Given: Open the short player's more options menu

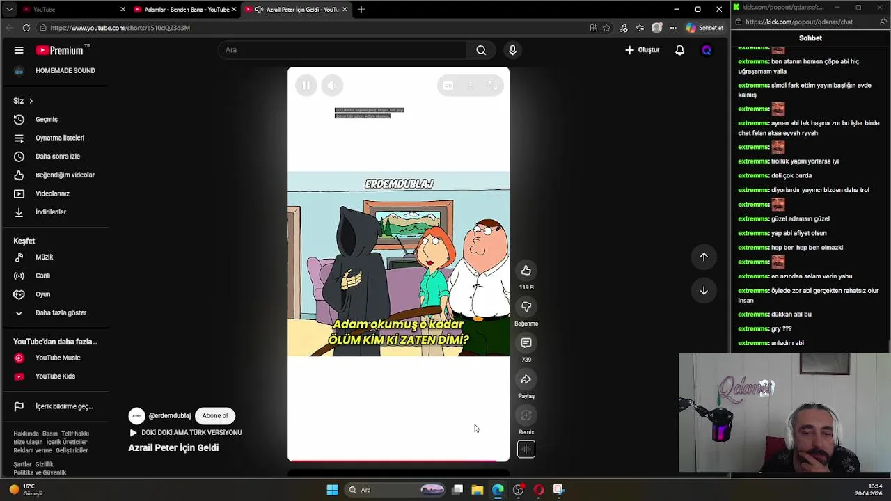Looking at the screenshot, I should click(x=471, y=86).
